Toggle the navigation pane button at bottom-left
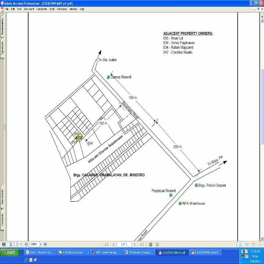Screen dimensions: 264x264 tap(4, 244)
